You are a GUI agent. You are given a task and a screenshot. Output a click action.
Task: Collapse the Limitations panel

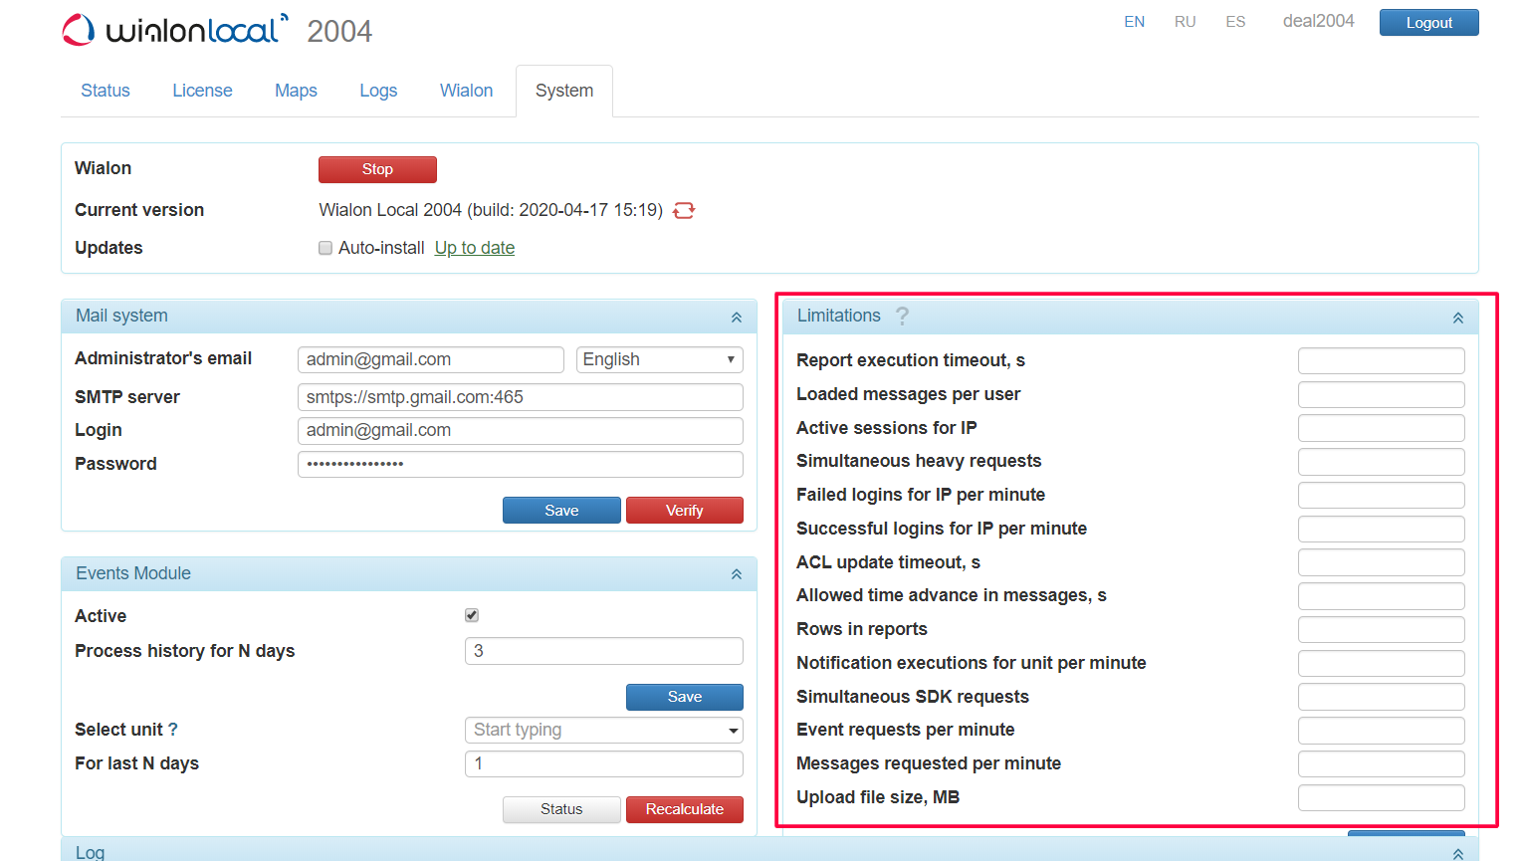click(1457, 316)
